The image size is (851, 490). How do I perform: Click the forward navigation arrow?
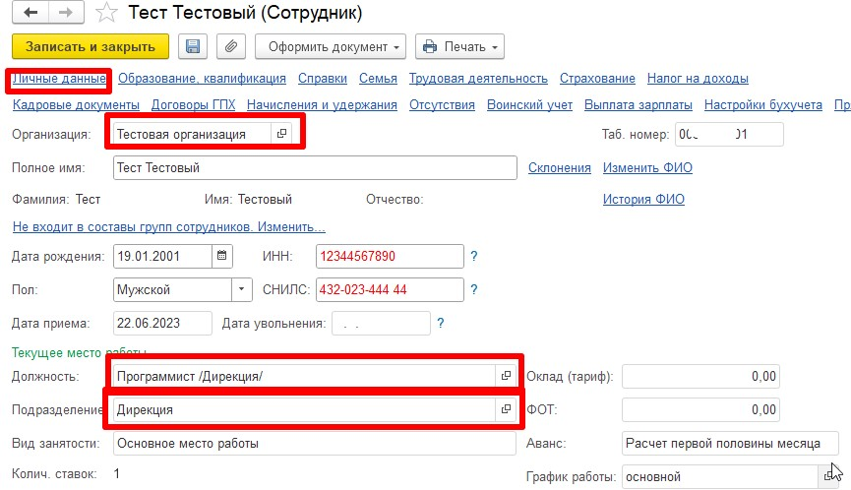(67, 14)
